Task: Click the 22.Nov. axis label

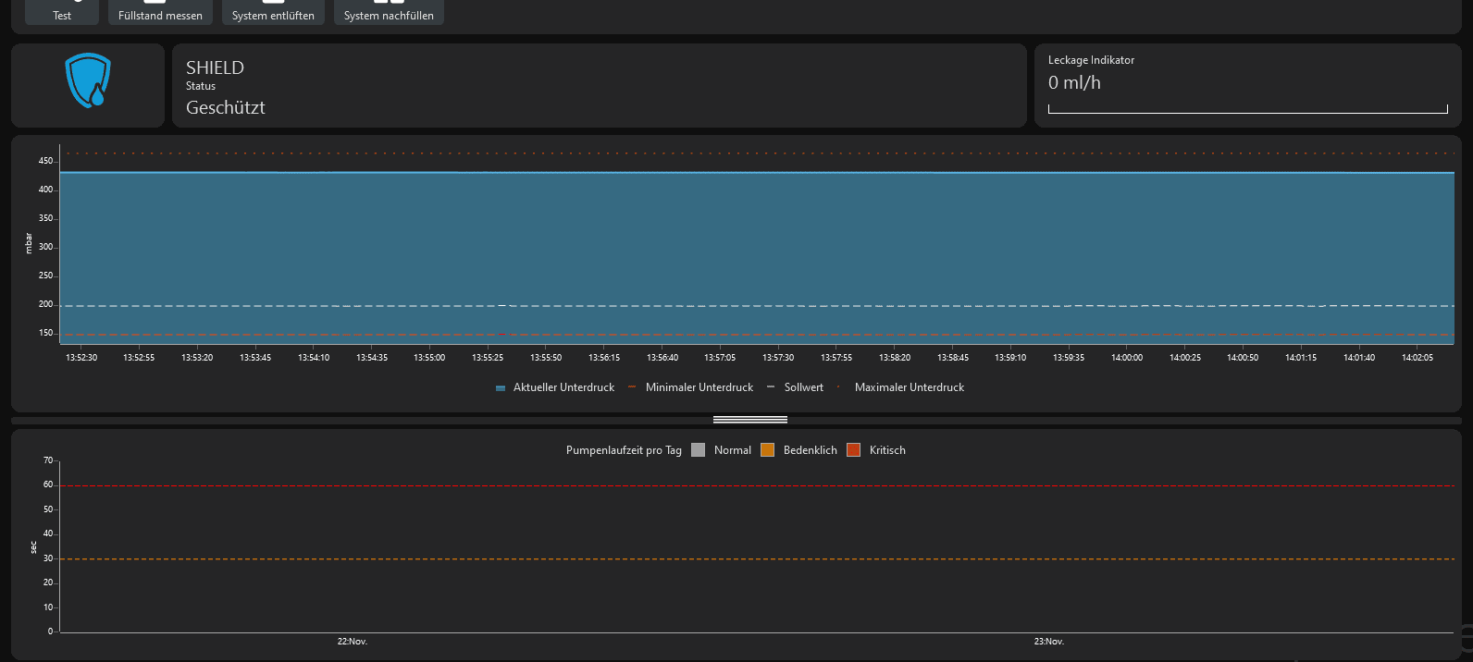Action: click(352, 641)
